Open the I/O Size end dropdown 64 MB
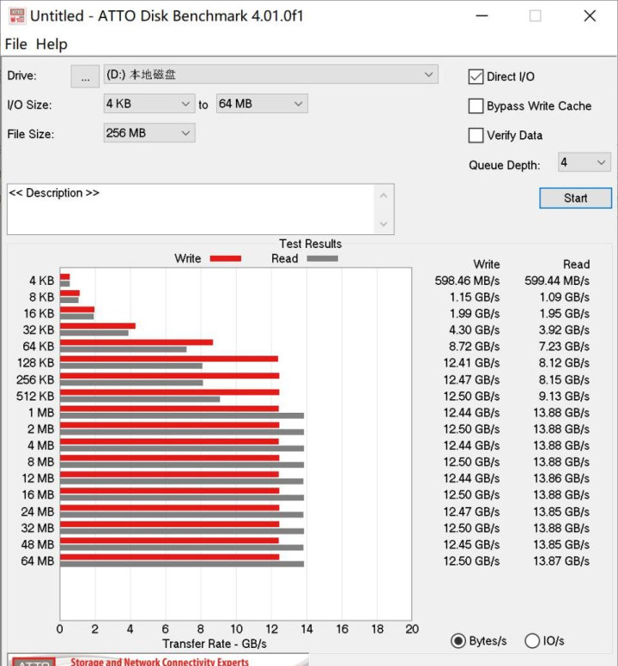Screen dimensions: 618x666 [262, 104]
